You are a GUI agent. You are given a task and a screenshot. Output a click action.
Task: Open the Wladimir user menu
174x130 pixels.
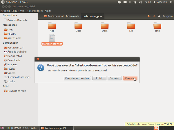[x=160, y=2]
